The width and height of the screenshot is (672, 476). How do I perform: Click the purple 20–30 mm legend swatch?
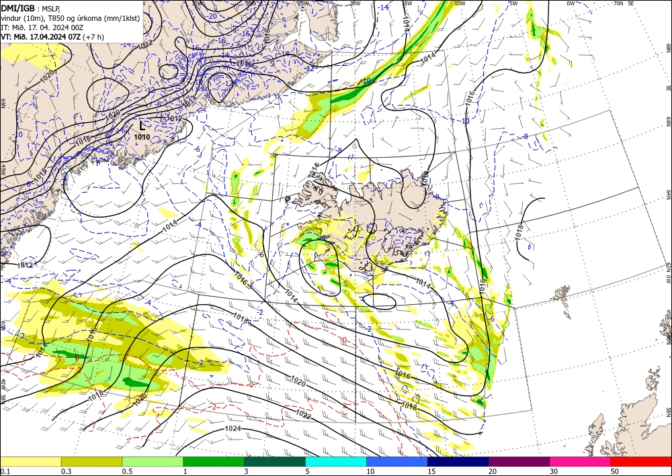coord(519,461)
